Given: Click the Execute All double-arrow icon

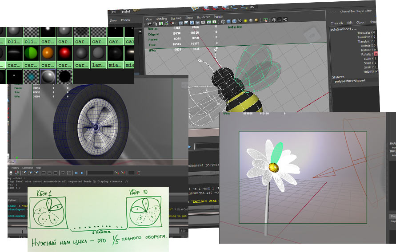Looking at the screenshot, I should 76,173.
